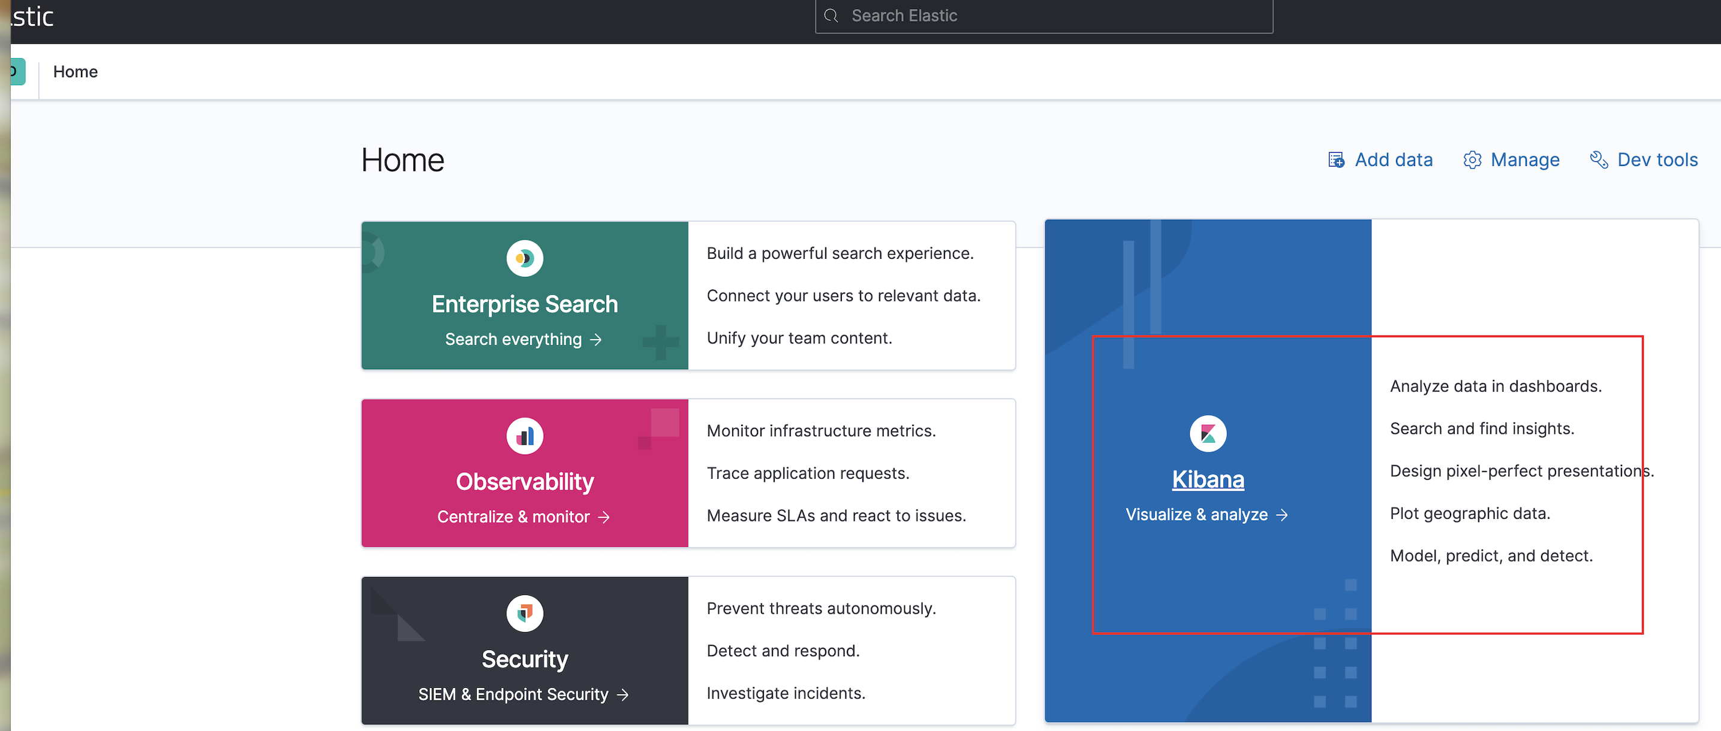Image resolution: width=1721 pixels, height=731 pixels.
Task: Click the magnifier icon in Search Elastic
Action: point(831,16)
